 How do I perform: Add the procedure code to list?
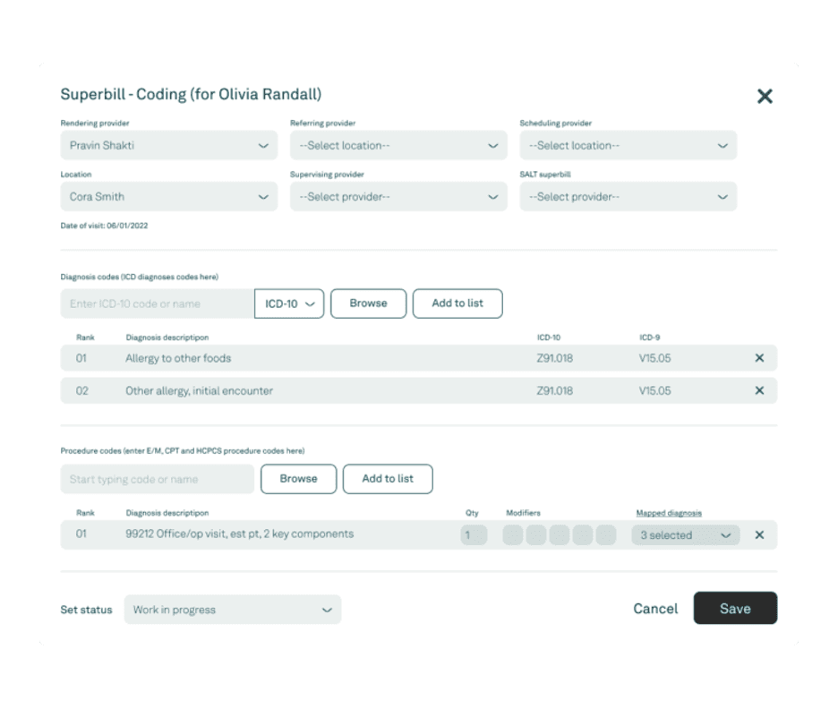388,479
